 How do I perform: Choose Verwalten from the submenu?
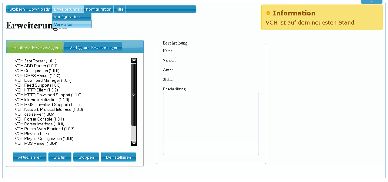(x=64, y=24)
